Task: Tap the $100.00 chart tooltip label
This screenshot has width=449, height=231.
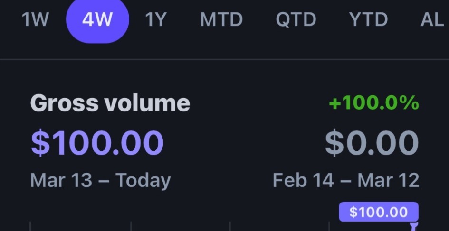Action: pos(378,212)
